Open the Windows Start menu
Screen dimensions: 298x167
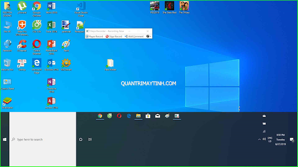click(5, 139)
